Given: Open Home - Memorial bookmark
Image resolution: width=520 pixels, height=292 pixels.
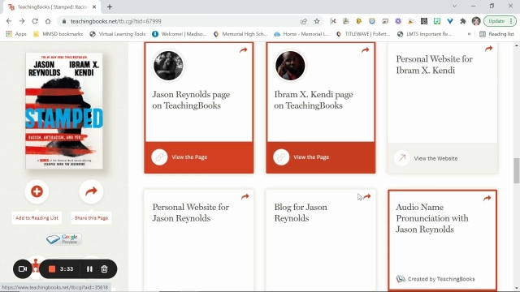Looking at the screenshot, I should point(301,34).
